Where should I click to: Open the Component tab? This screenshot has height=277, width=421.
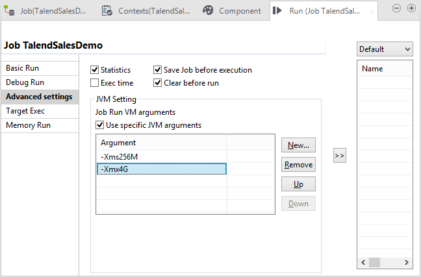click(232, 11)
